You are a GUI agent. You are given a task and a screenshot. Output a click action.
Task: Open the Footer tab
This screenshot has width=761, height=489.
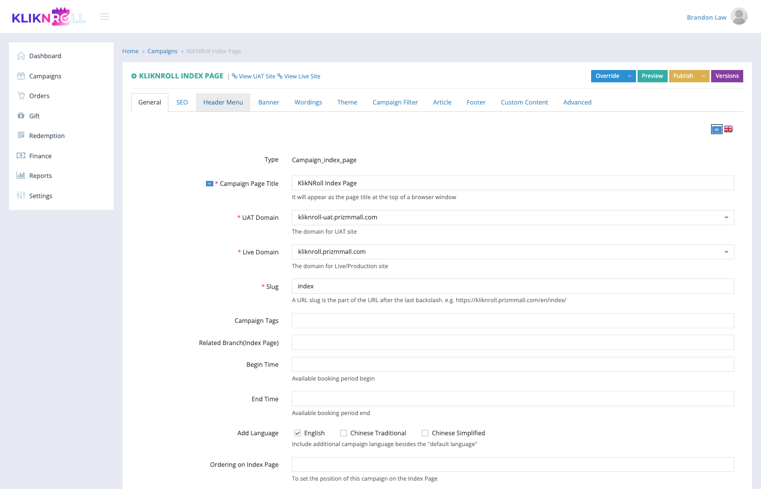(476, 103)
